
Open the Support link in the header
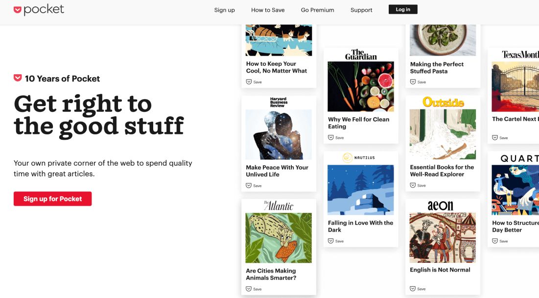(361, 10)
